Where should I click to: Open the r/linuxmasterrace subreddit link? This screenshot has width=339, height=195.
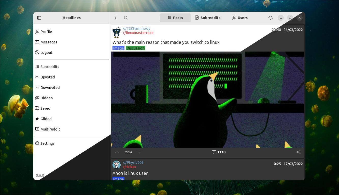click(x=138, y=33)
